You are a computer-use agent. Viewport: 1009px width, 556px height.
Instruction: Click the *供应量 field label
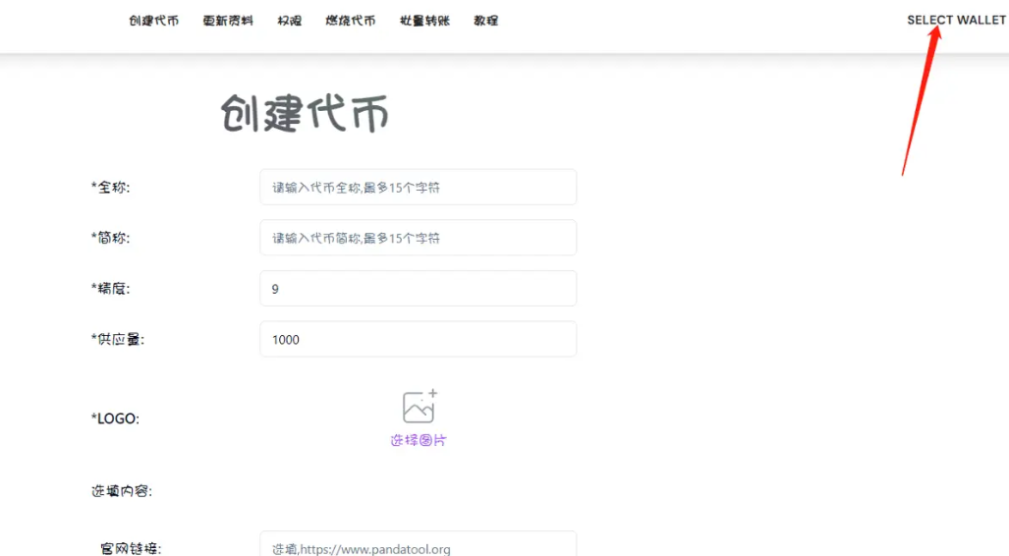click(117, 339)
